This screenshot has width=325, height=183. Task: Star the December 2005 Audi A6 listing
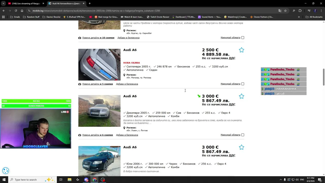[241, 96]
